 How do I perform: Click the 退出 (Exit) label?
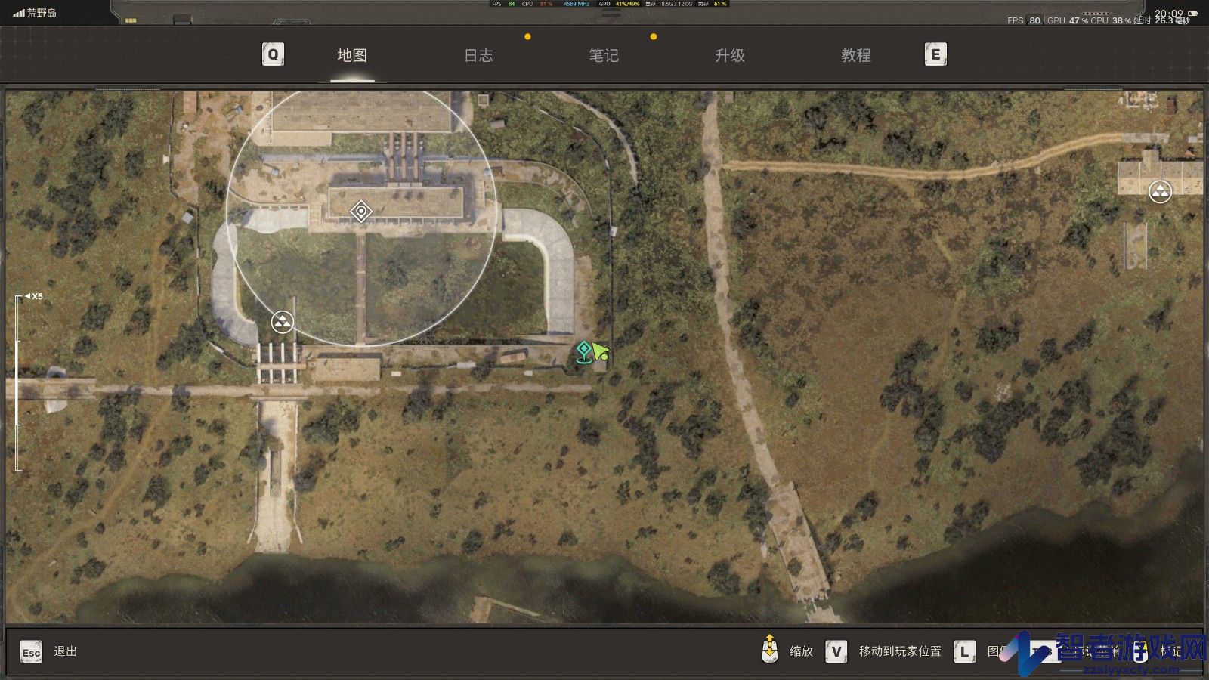(x=66, y=651)
